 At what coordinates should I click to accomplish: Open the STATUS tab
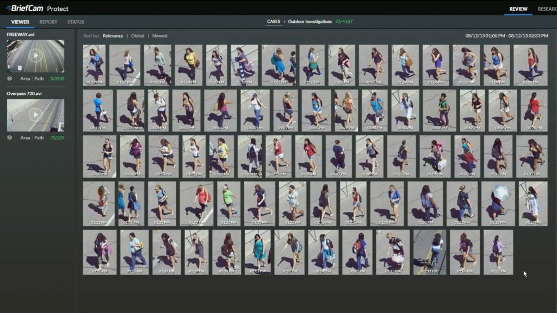[76, 22]
